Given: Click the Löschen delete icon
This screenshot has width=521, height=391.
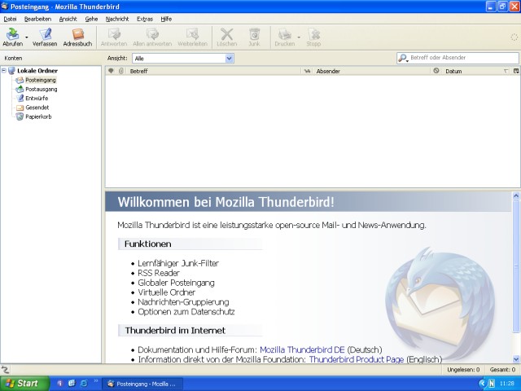Looking at the screenshot, I should pos(227,37).
